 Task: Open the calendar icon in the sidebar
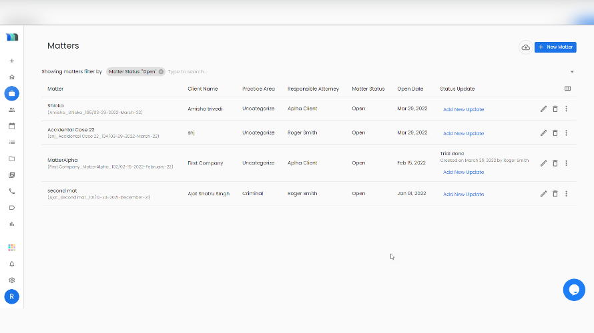11,126
